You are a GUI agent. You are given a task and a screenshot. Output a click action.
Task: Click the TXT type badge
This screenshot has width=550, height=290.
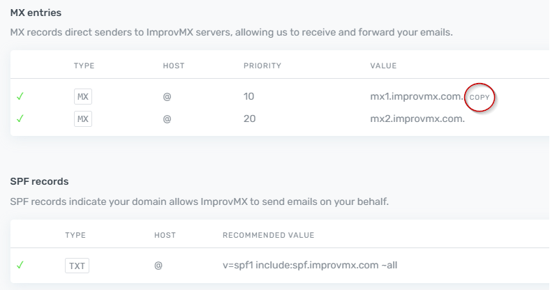(x=77, y=265)
